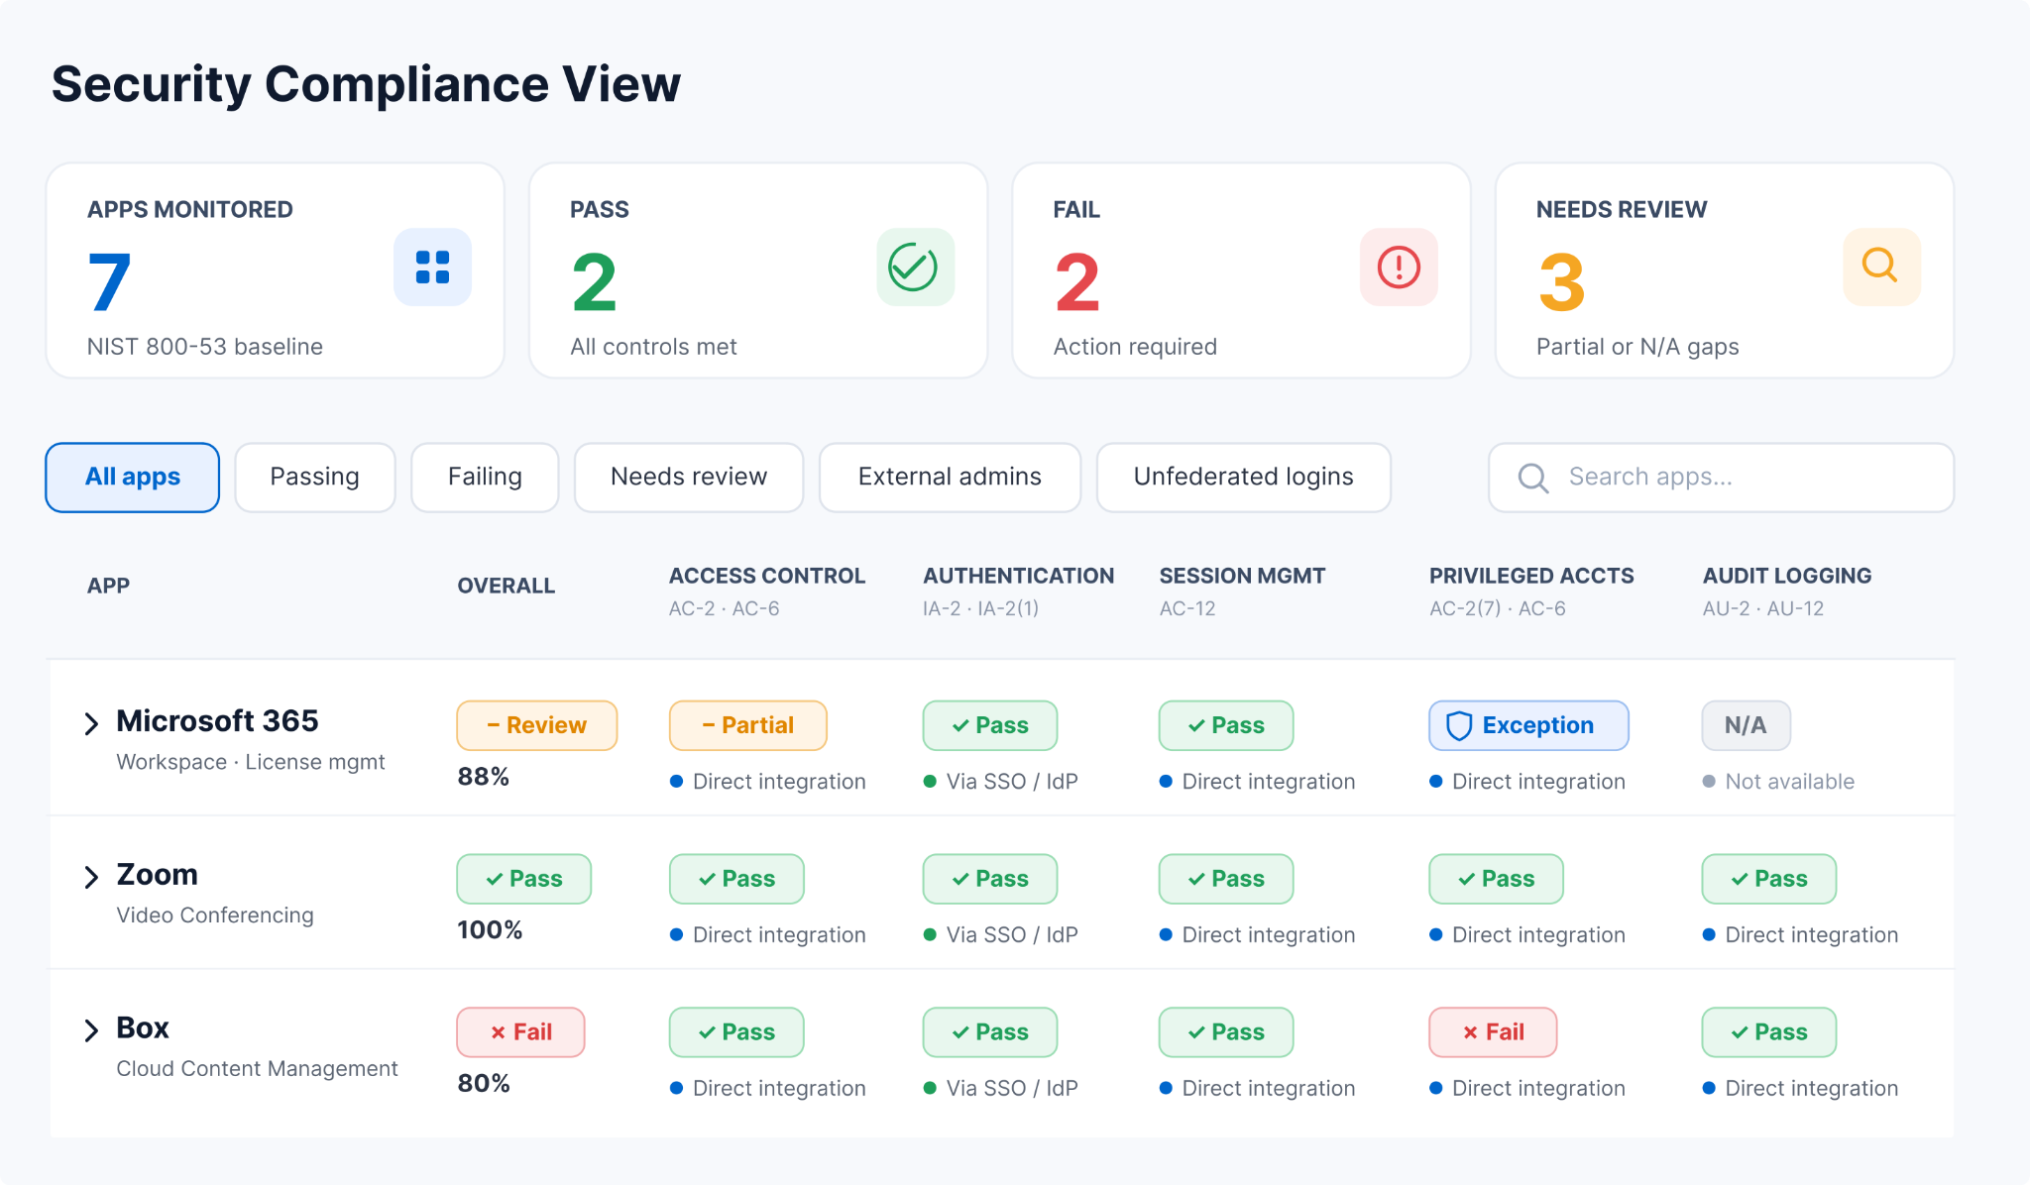Click the Microsoft 365 Review overall badge

coord(537,725)
